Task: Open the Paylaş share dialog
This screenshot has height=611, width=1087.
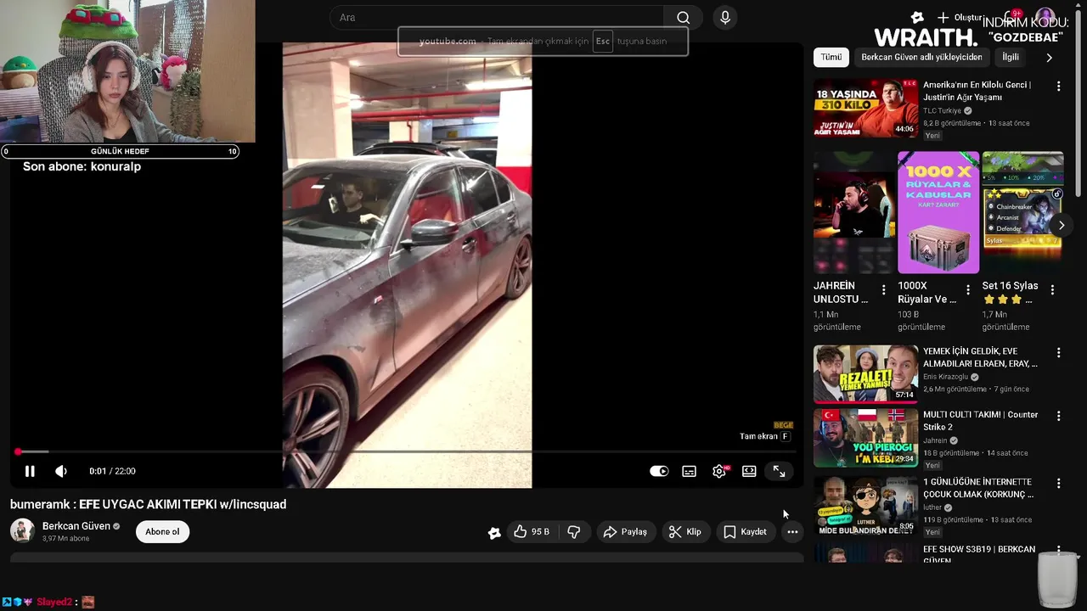Action: pyautogui.click(x=625, y=532)
